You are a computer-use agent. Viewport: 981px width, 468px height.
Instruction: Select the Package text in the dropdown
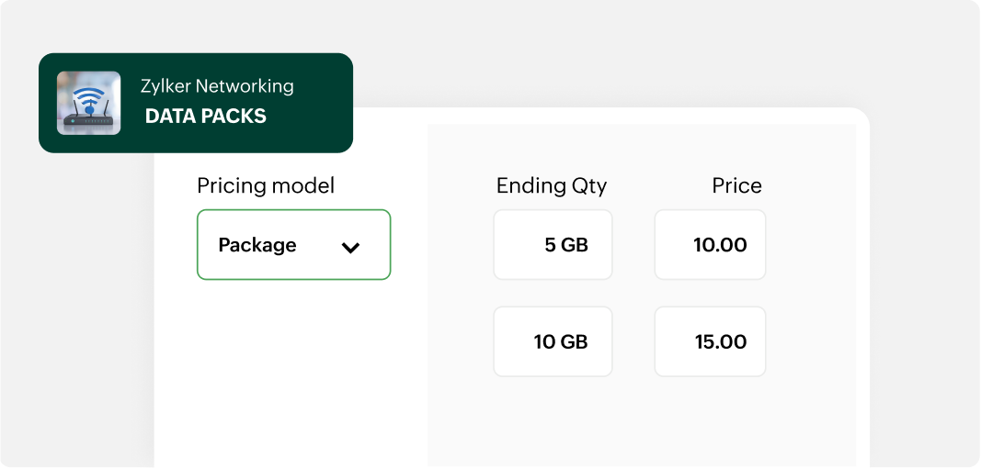(x=257, y=245)
